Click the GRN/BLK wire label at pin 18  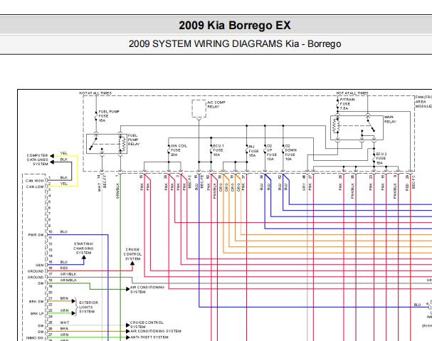click(68, 280)
